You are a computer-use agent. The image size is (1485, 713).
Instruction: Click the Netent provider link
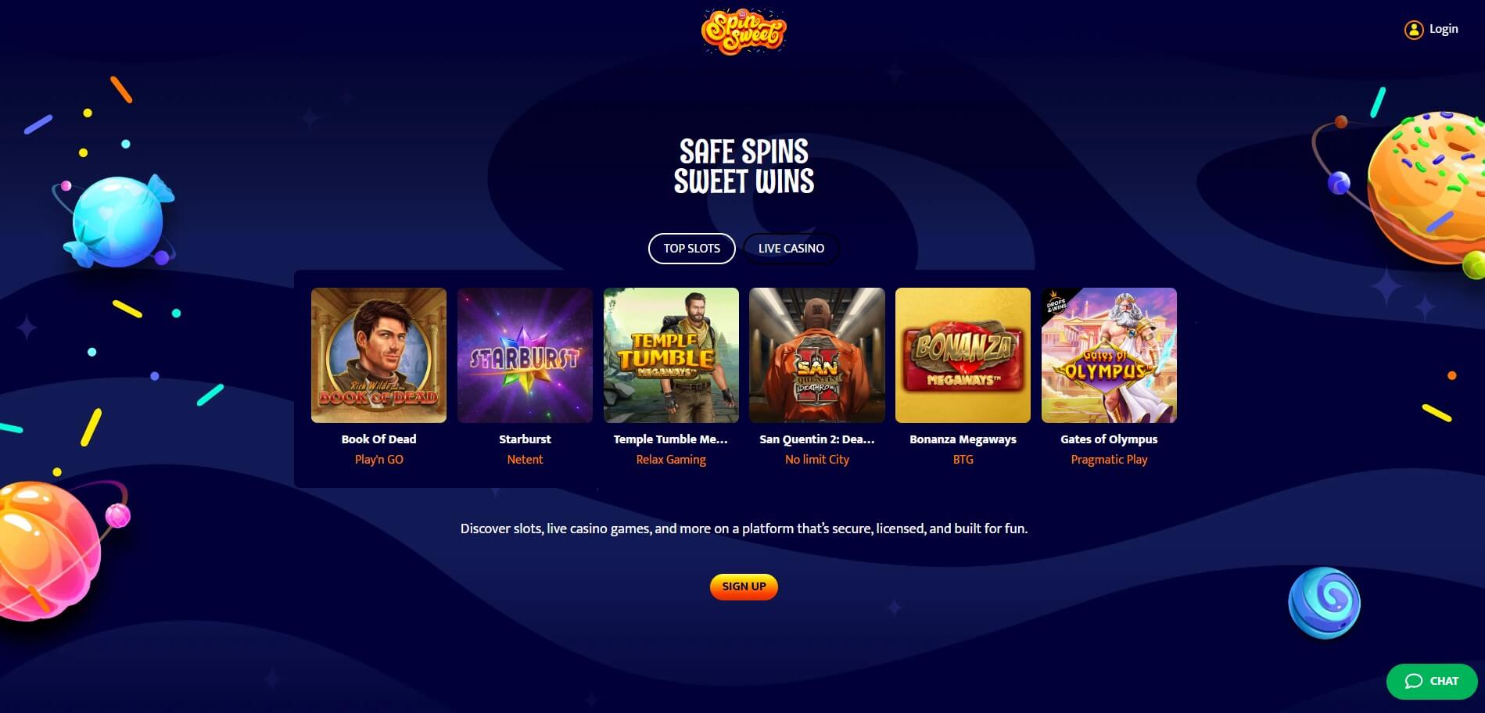(x=525, y=460)
